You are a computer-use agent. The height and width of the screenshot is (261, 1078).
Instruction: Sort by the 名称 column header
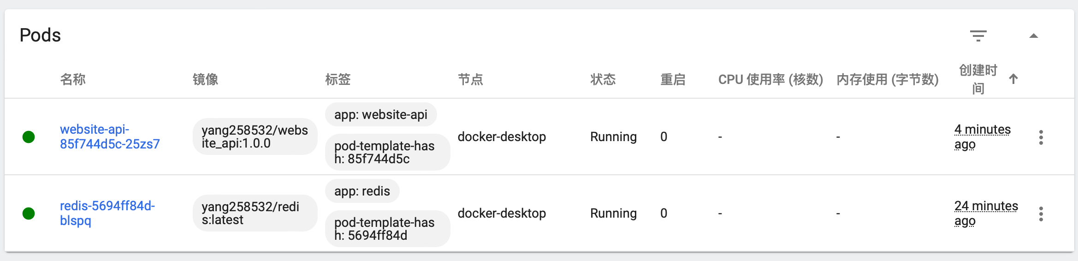point(73,79)
